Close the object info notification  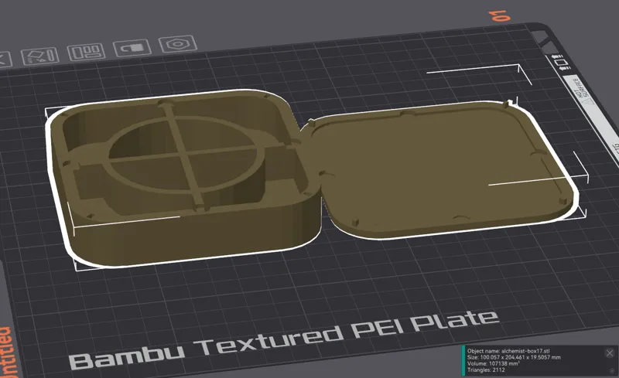610,353
